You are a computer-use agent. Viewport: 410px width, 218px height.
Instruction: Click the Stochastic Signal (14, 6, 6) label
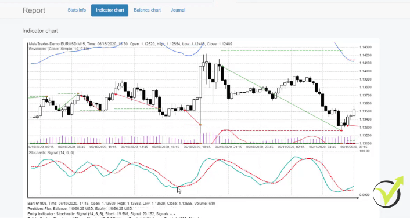point(51,152)
